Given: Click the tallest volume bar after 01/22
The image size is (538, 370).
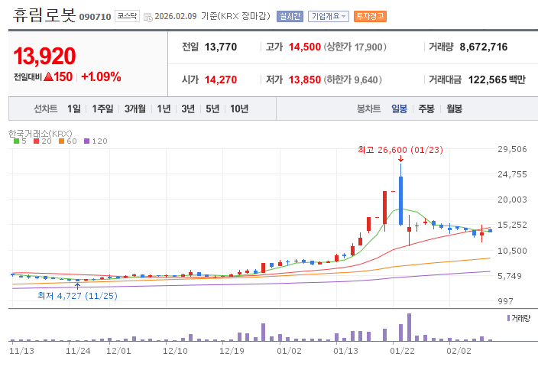Looking at the screenshot, I should coord(409,327).
